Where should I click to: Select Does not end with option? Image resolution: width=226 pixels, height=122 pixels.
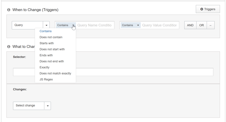[52, 61]
